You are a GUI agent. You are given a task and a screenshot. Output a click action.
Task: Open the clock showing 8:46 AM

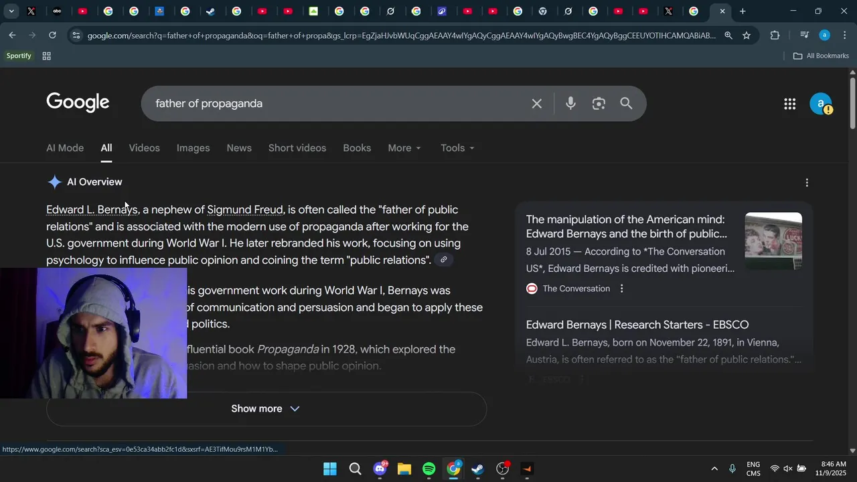coord(832,469)
